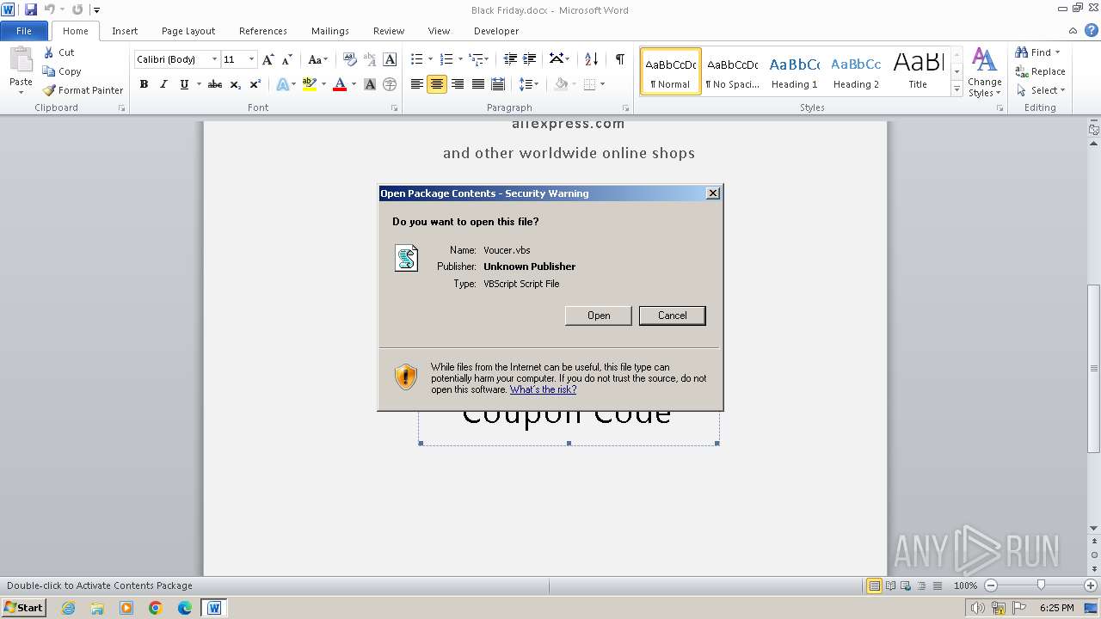Open Microsoft Edge from taskbar
The image size is (1101, 619).
(185, 608)
